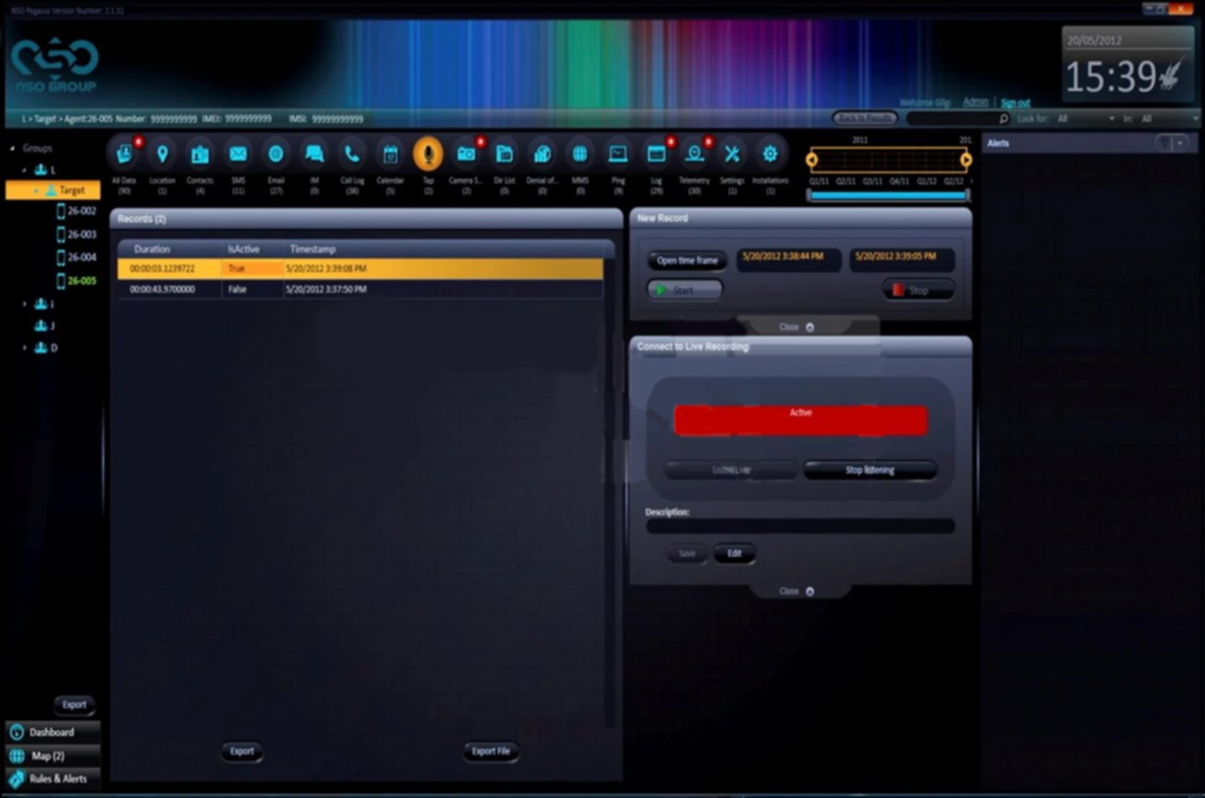Click the Open time frame button
This screenshot has height=798, width=1205.
pos(685,260)
